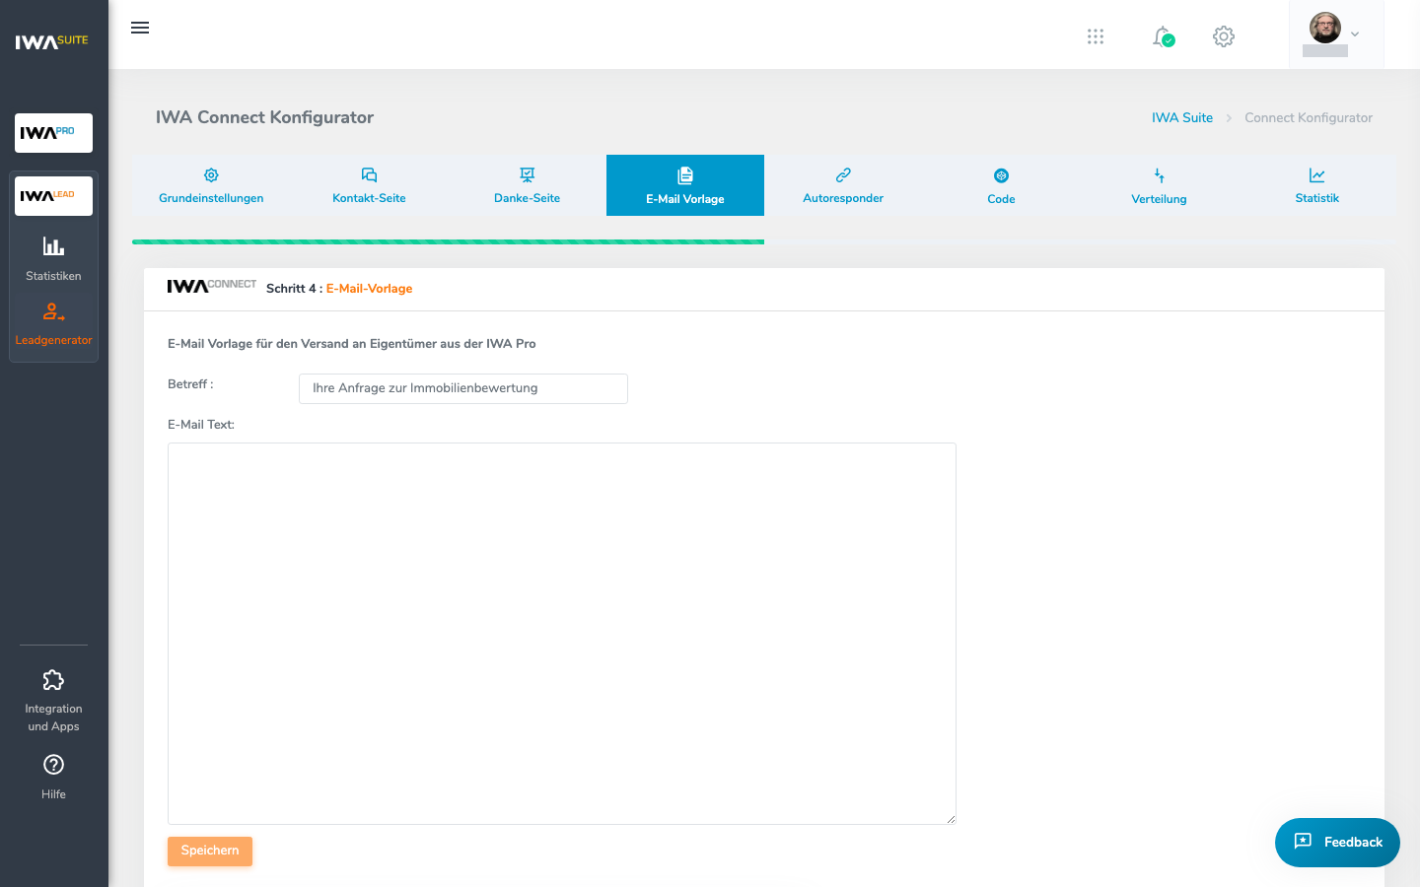Go to the Grundeinstellungen tab
Image resolution: width=1420 pixels, height=887 pixels.
coord(211,185)
